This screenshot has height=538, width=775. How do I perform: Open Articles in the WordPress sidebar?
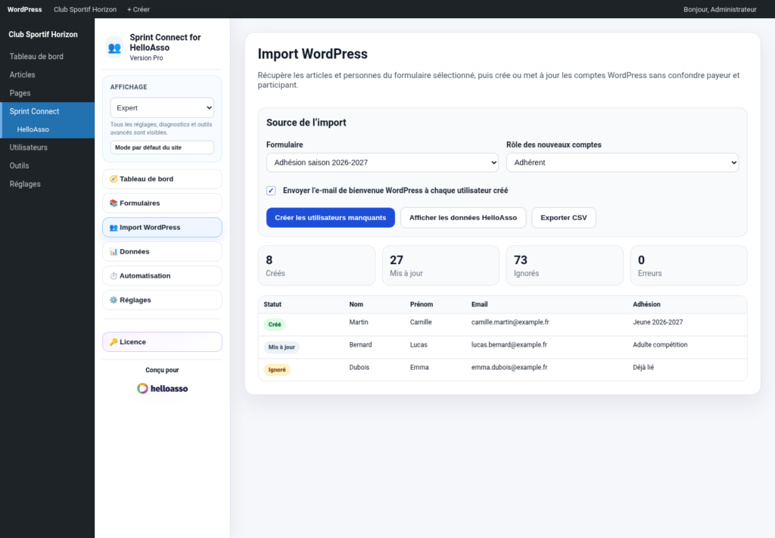tap(47, 75)
